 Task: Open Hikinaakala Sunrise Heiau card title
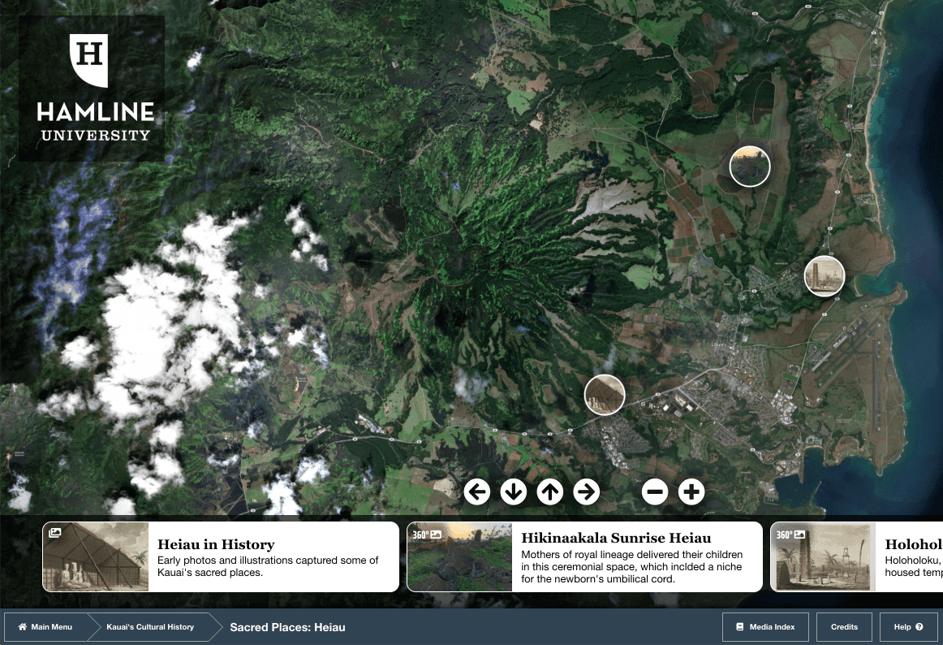coord(616,538)
